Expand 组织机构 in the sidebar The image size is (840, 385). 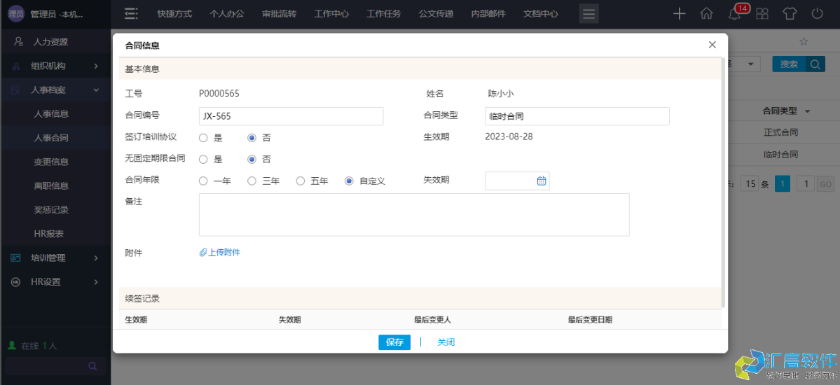(55, 66)
